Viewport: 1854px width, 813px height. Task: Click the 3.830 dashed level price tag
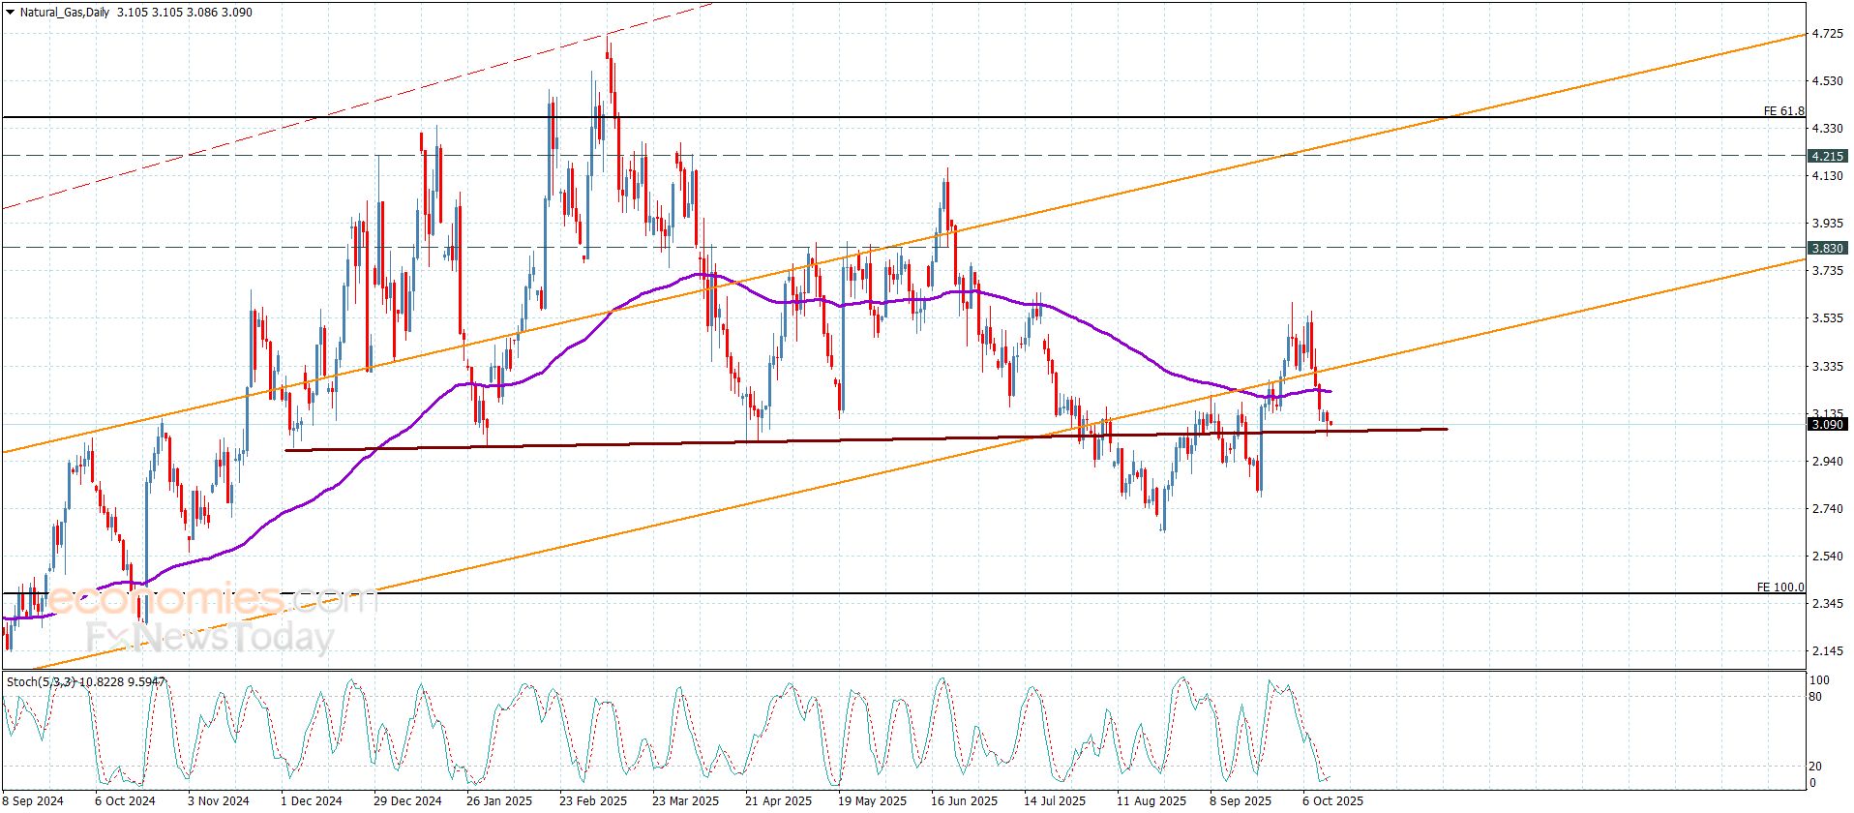[1828, 249]
